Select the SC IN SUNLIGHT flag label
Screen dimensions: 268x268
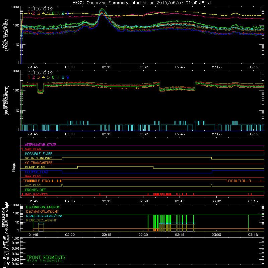pyautogui.click(x=39, y=158)
